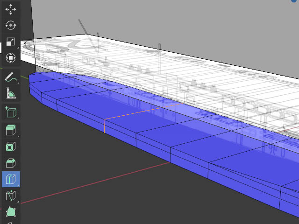Click the active Loop Cut tool

click(x=11, y=179)
